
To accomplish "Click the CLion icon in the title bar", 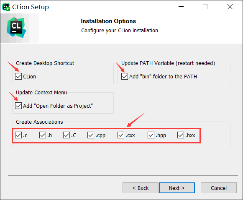I will tap(6, 7).
